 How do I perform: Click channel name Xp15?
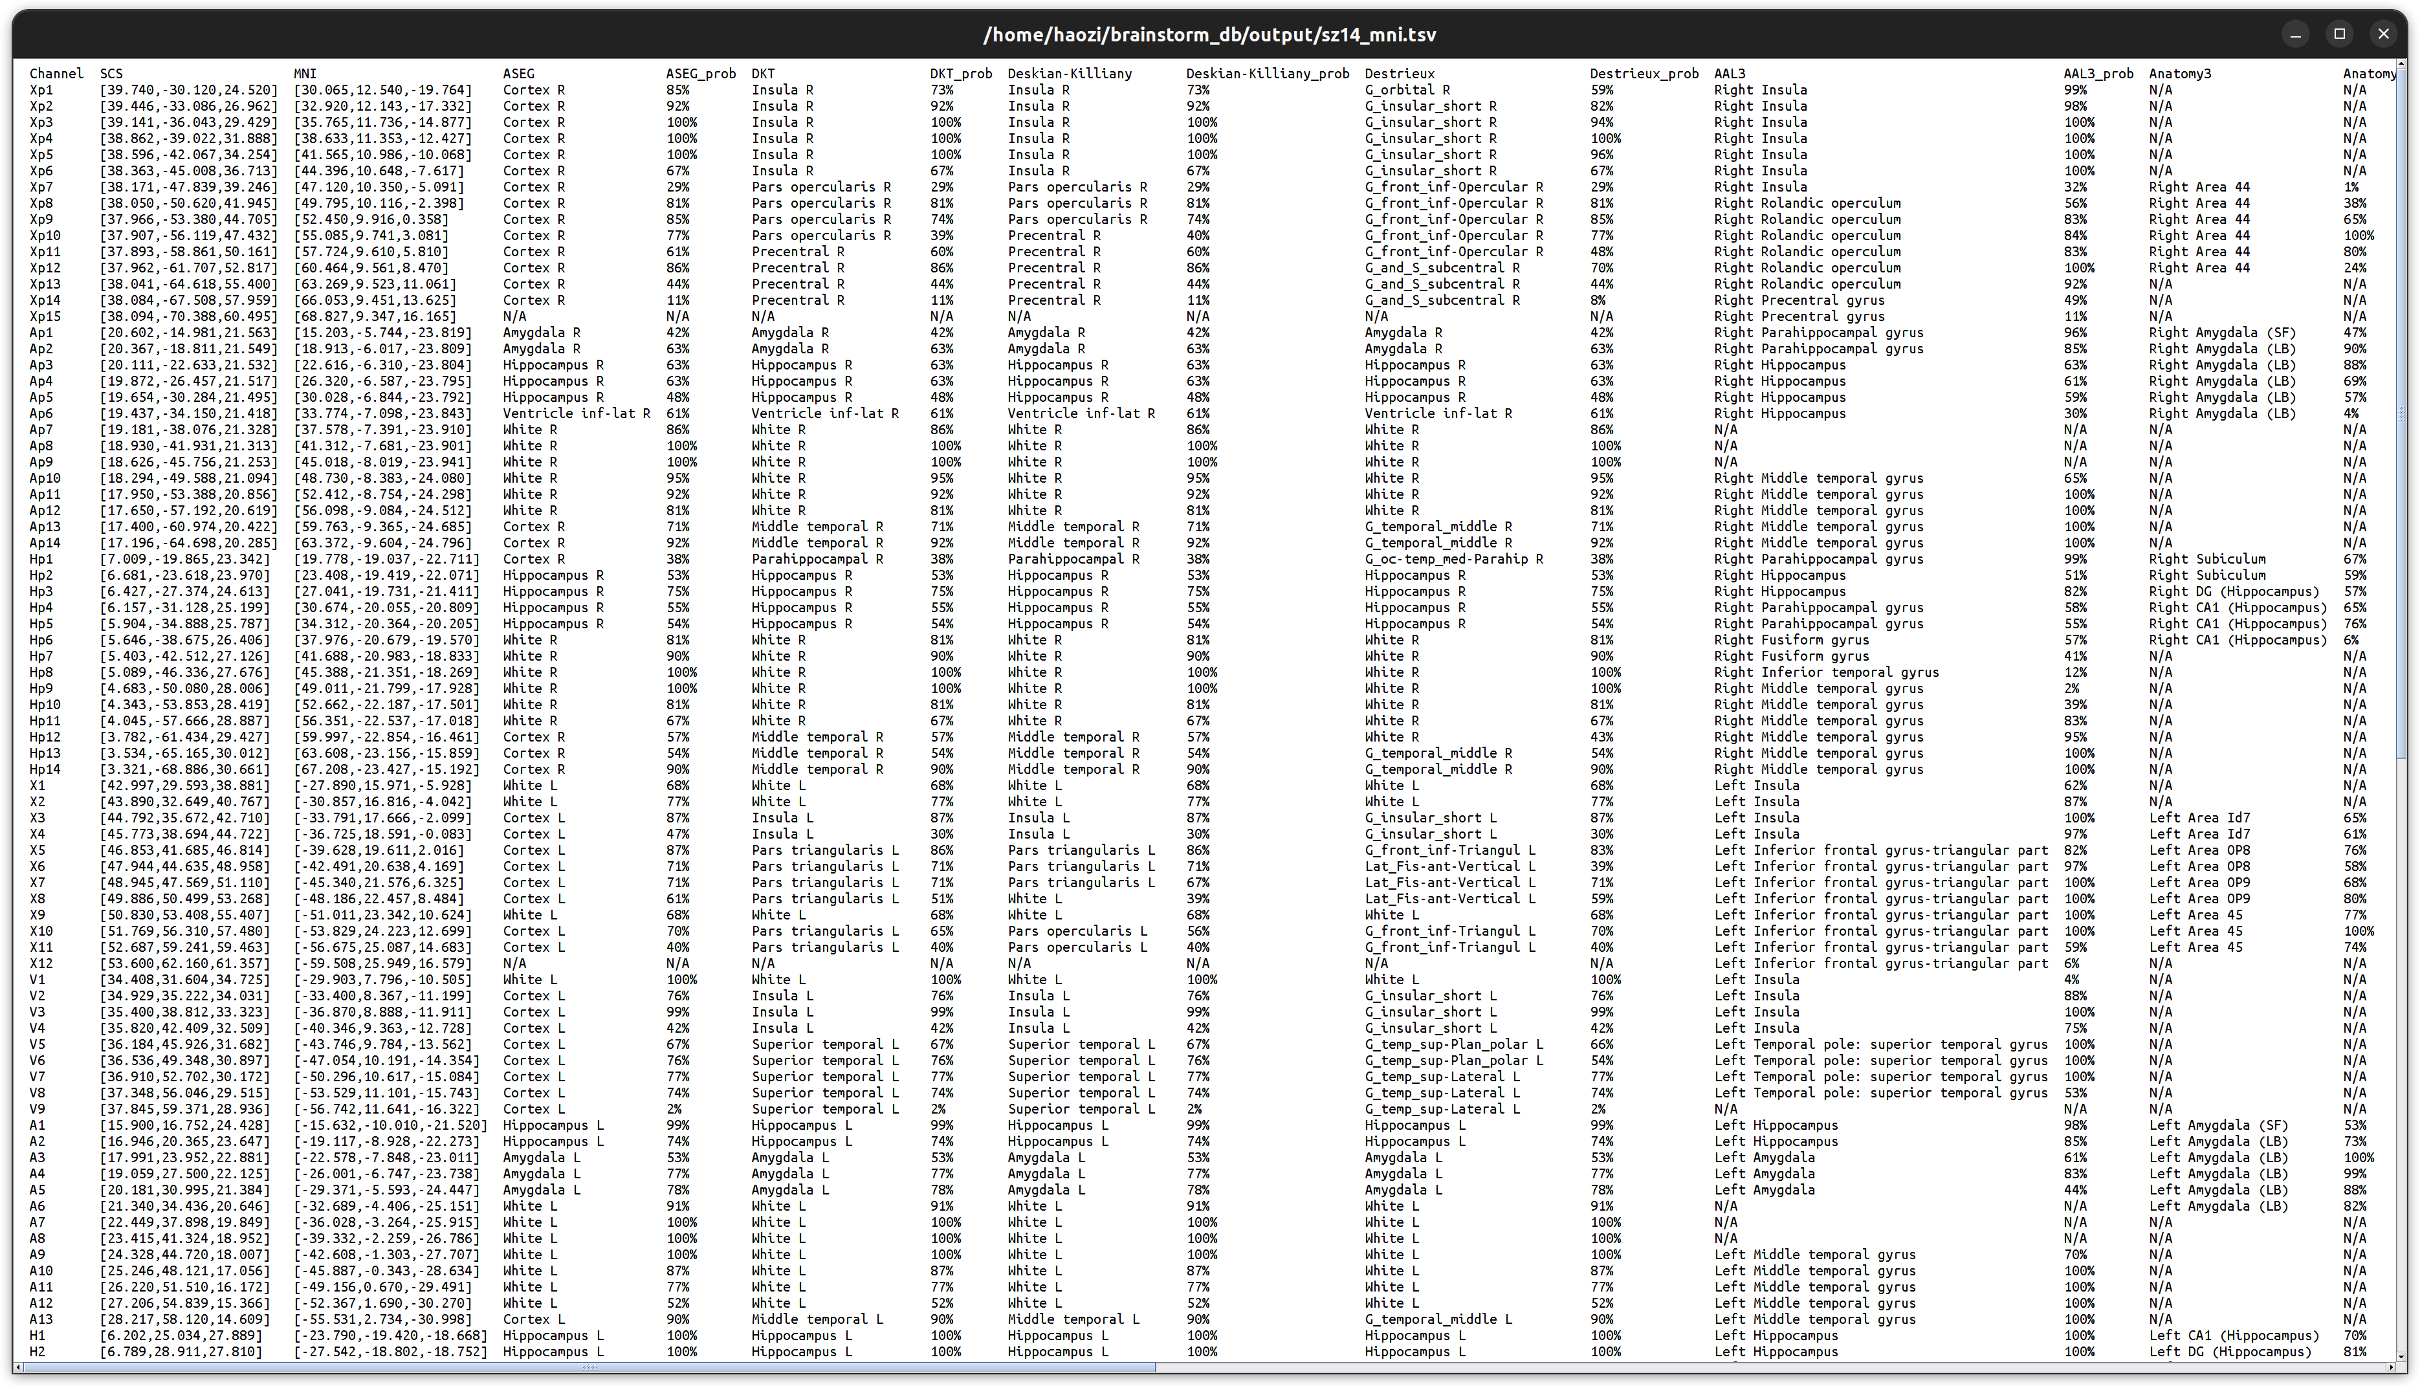(x=45, y=316)
